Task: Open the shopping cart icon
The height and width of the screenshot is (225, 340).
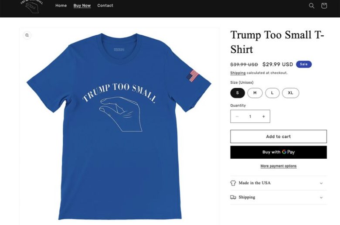Action: (x=324, y=6)
